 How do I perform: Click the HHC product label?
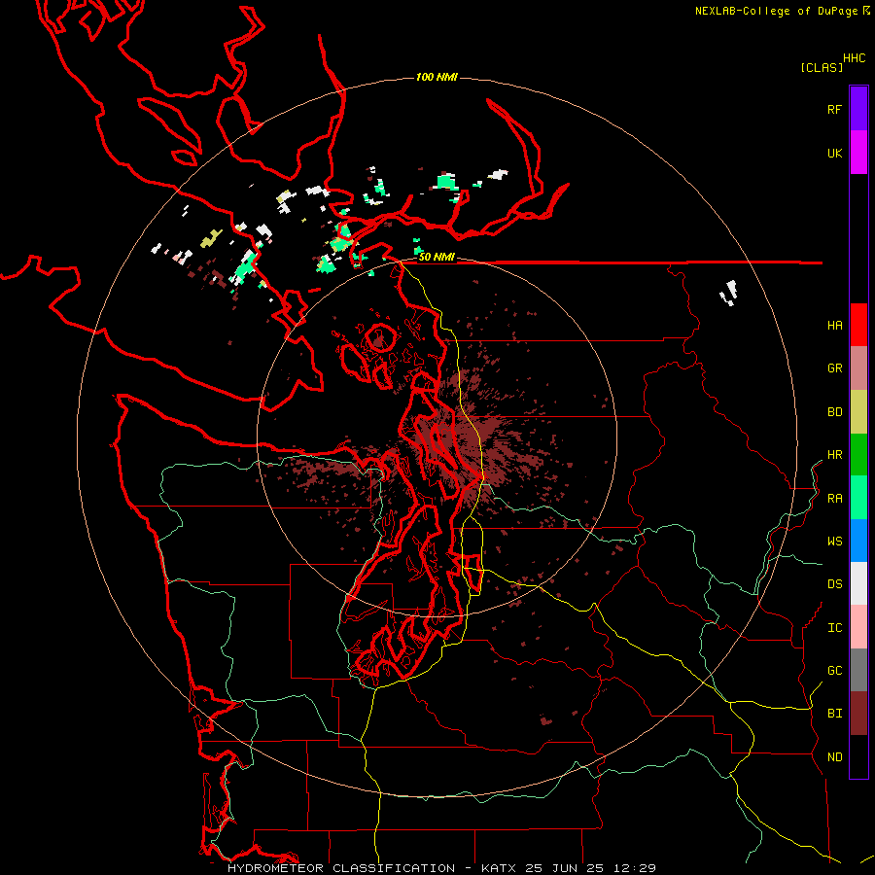[854, 58]
